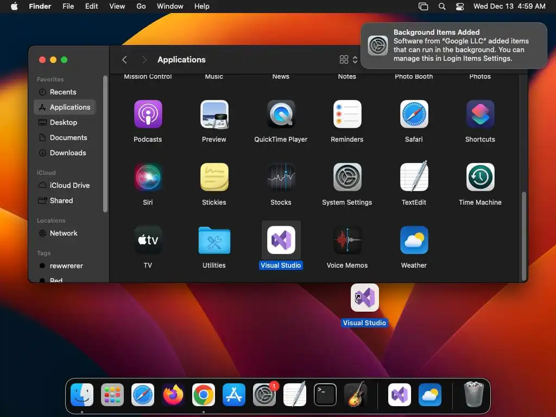The width and height of the screenshot is (556, 417).
Task: Select the Voice Memos app icon
Action: (x=347, y=240)
